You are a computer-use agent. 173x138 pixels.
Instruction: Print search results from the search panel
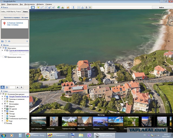[9, 41]
